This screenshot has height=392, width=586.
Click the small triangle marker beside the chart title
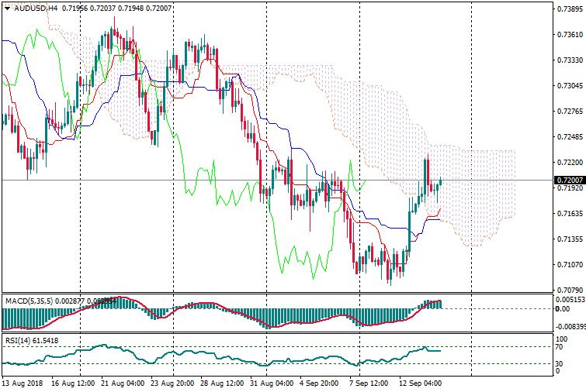5,7
